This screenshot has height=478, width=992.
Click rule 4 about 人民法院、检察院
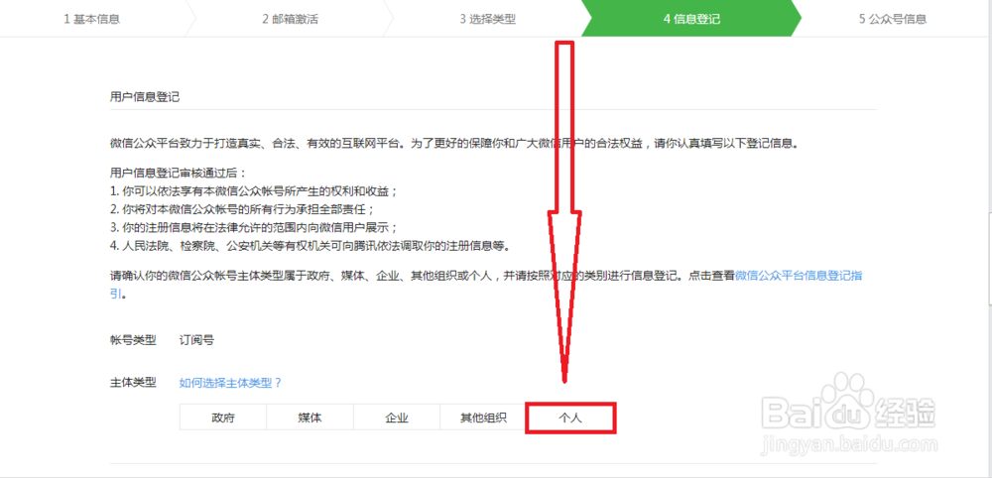310,245
